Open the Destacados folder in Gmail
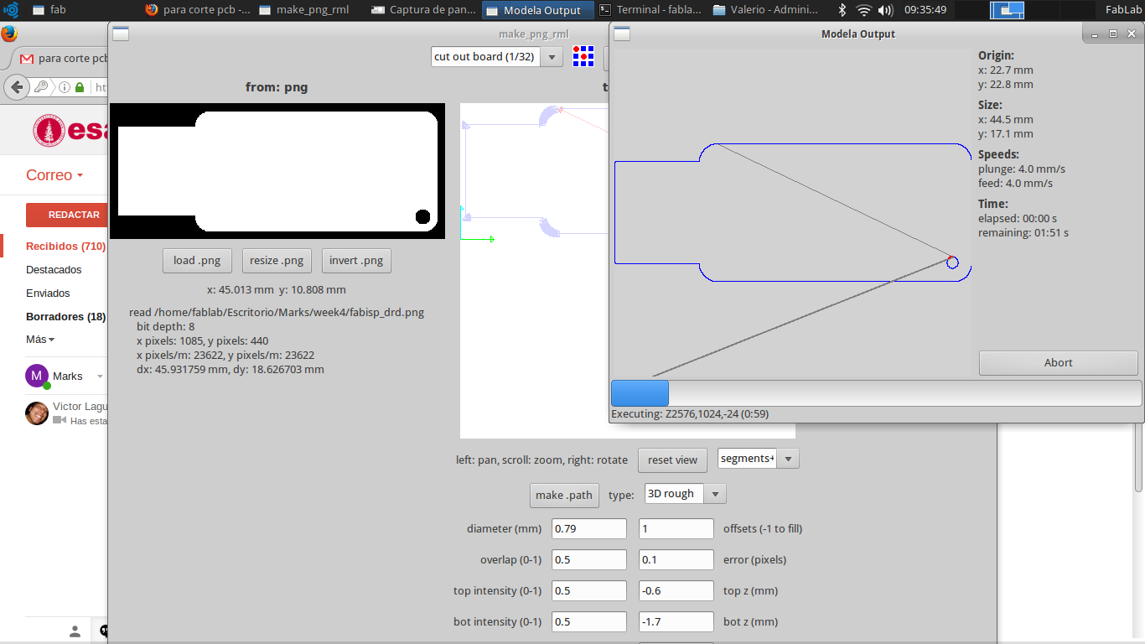 pos(54,270)
